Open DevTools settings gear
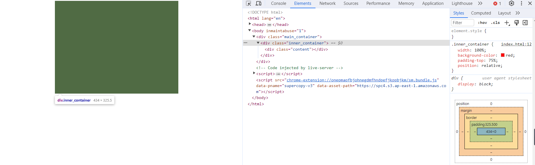Screen dimensions: 535x165 [511, 3]
